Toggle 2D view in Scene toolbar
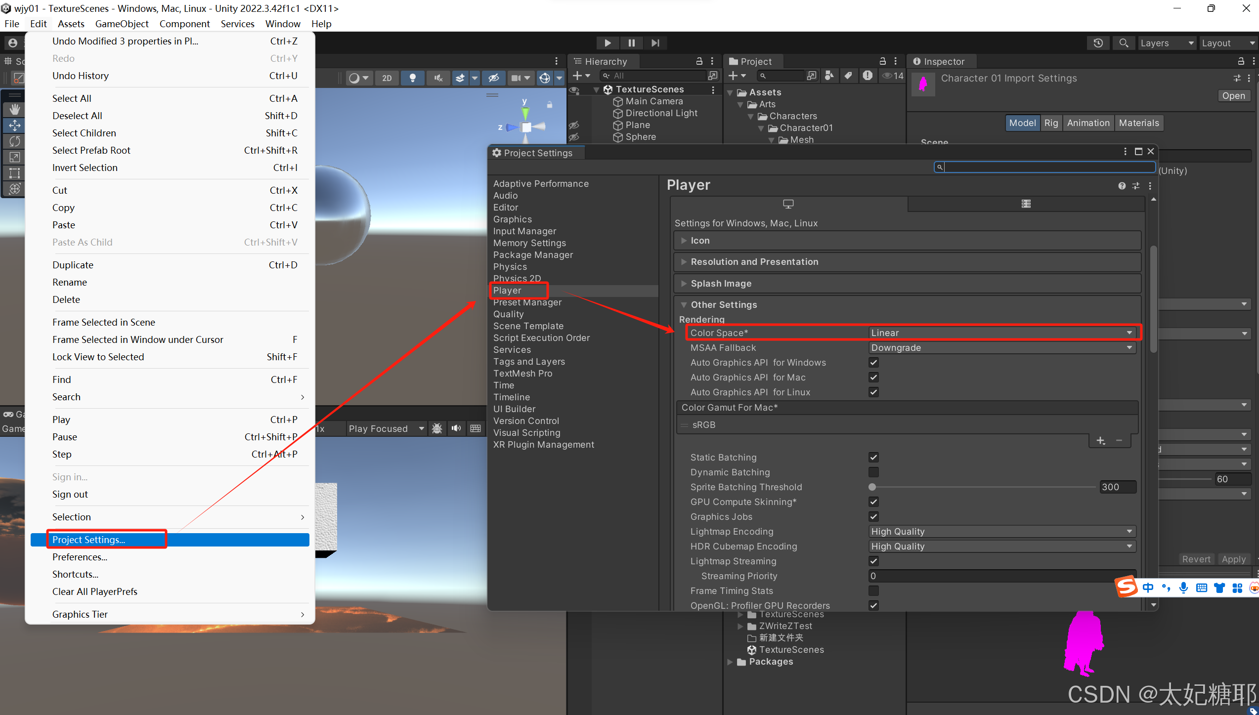 point(387,78)
